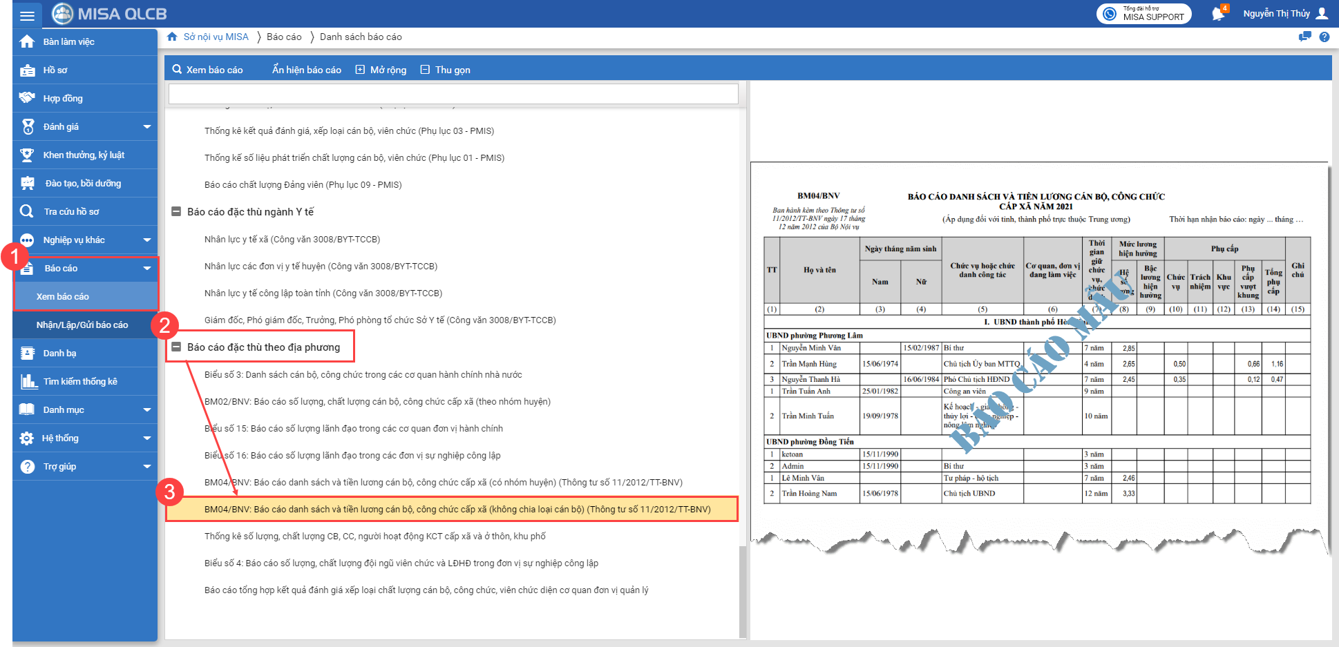
Task: Collapse Báo cáo đặc thù ngành Y tế
Action: (x=176, y=212)
